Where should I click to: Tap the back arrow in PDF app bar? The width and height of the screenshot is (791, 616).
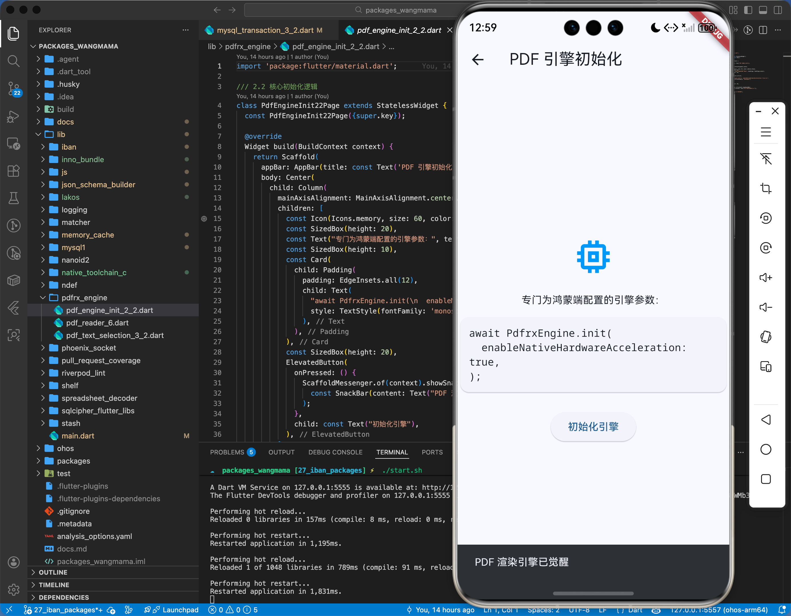478,59
